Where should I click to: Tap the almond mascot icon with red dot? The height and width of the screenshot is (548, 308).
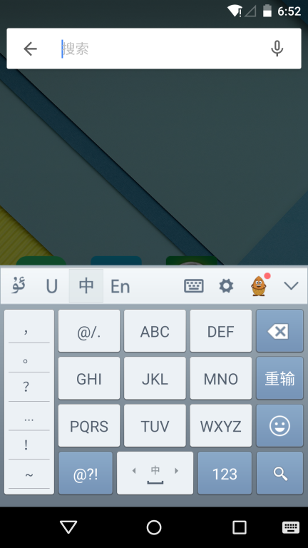click(259, 286)
